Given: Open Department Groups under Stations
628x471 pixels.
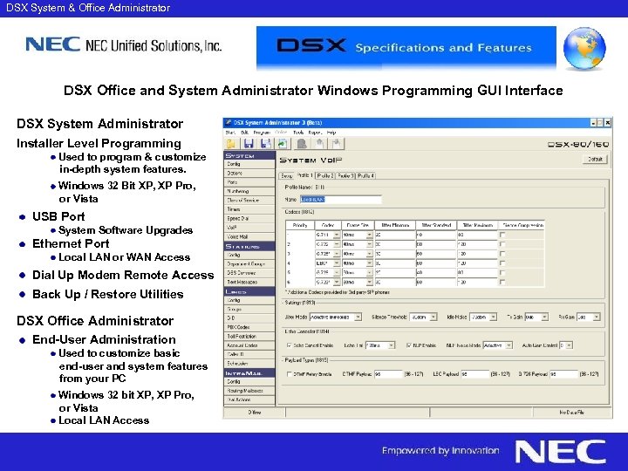Looking at the screenshot, I should (x=249, y=264).
